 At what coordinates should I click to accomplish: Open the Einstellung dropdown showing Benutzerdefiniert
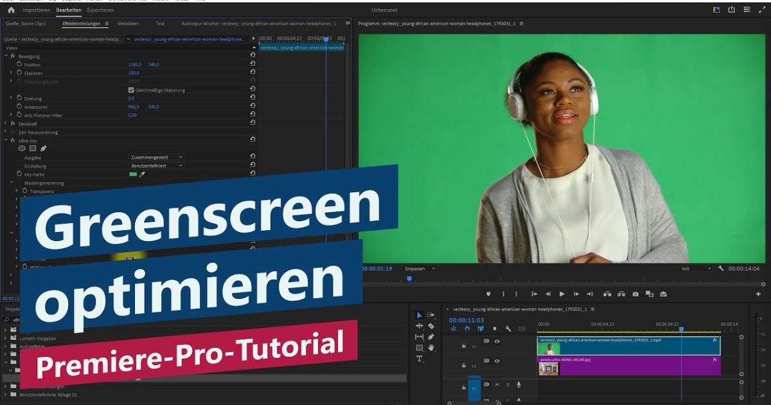pyautogui.click(x=155, y=165)
